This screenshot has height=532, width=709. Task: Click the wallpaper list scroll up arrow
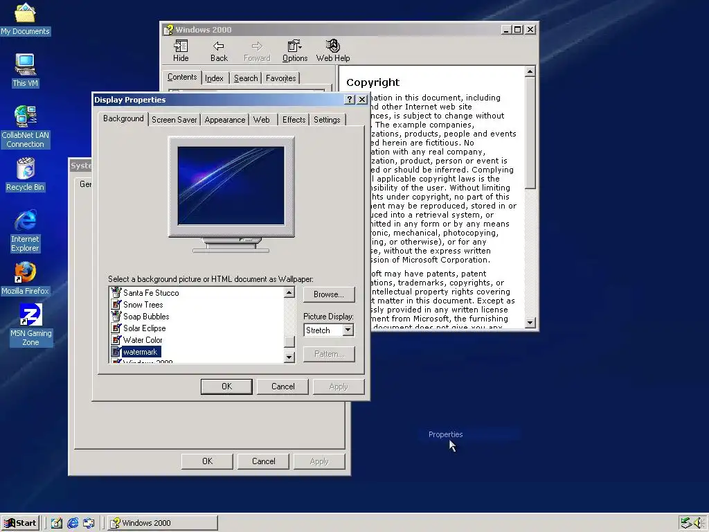[x=289, y=293]
